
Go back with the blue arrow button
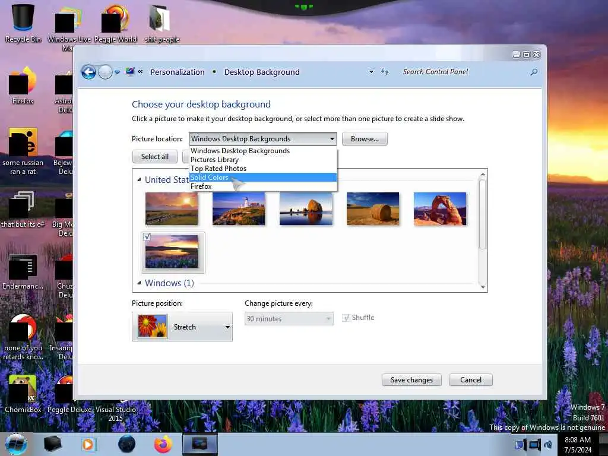(x=88, y=72)
